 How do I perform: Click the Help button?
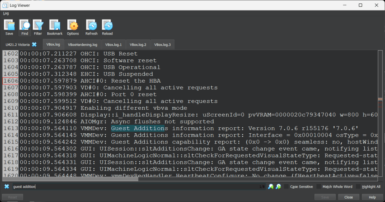pyautogui.click(x=372, y=197)
